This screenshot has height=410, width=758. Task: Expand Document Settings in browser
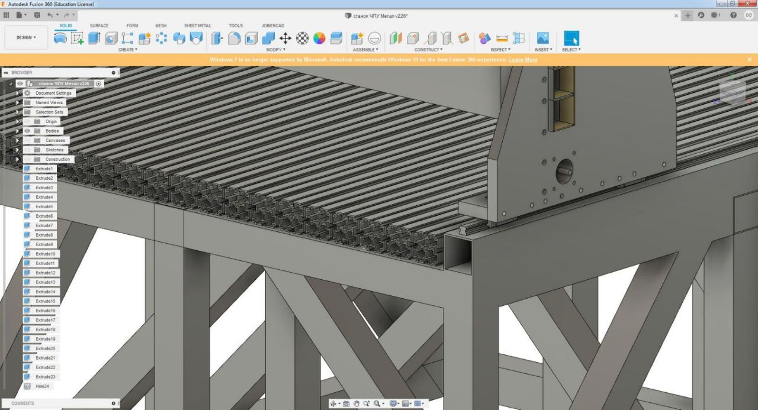(17, 93)
